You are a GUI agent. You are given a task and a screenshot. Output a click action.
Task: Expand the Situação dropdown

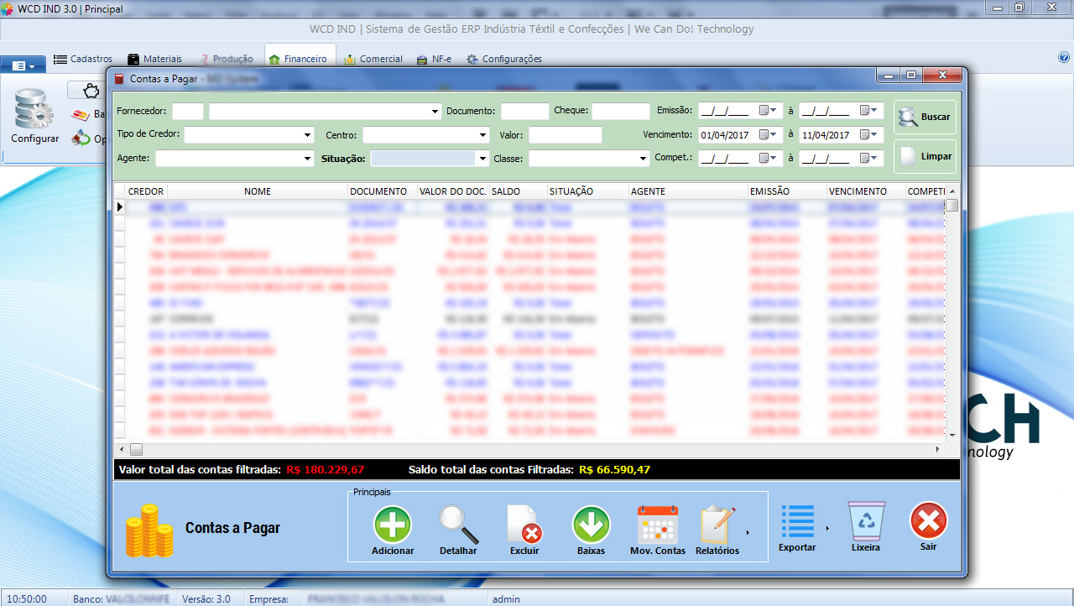click(x=482, y=159)
